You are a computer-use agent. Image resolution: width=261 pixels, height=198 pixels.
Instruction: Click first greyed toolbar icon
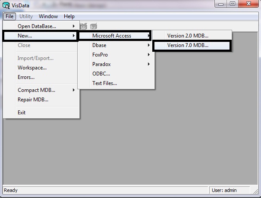coord(84,26)
